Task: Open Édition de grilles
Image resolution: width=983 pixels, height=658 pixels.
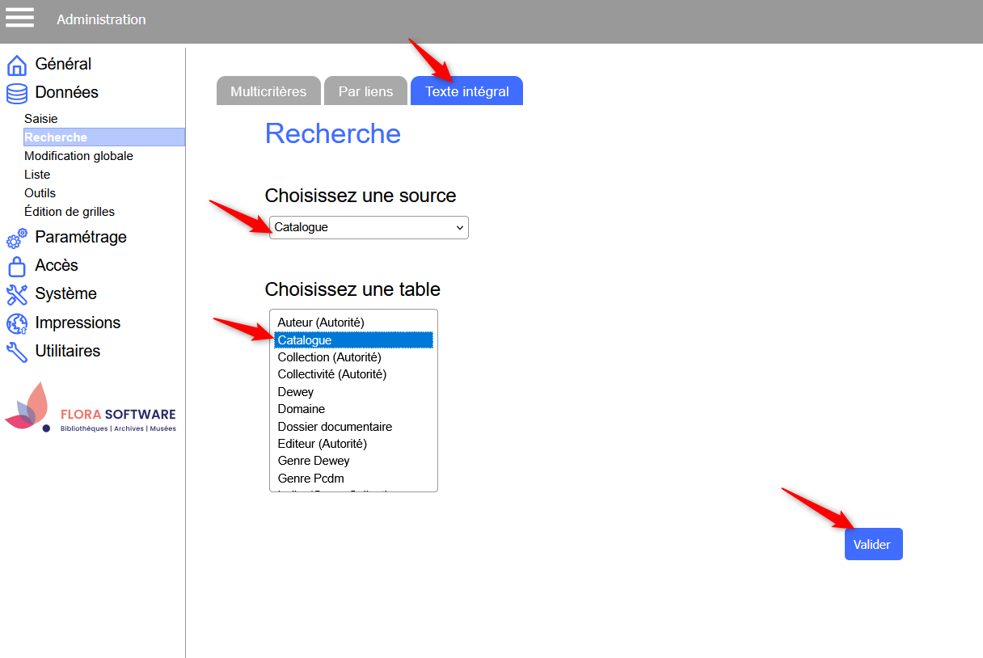Action: point(70,212)
